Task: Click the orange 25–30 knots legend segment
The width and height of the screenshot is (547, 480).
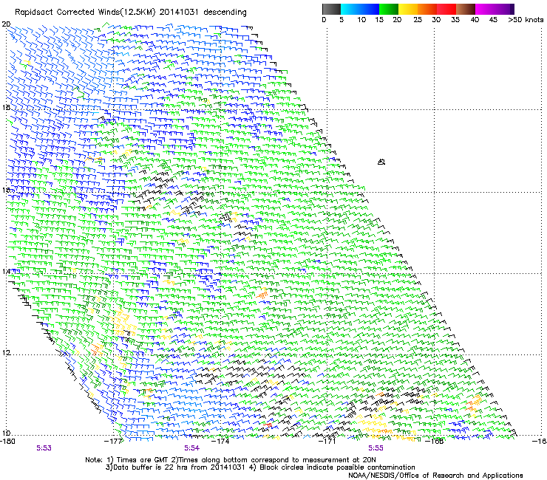Action: tap(427, 9)
